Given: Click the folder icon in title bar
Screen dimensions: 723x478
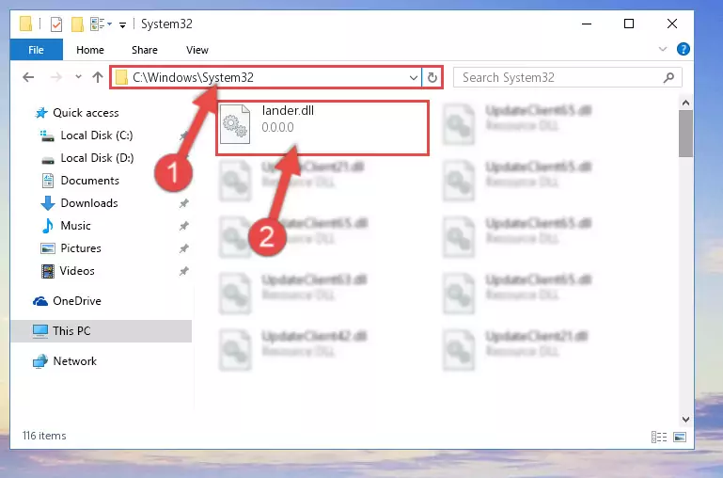Looking at the screenshot, I should coord(25,24).
